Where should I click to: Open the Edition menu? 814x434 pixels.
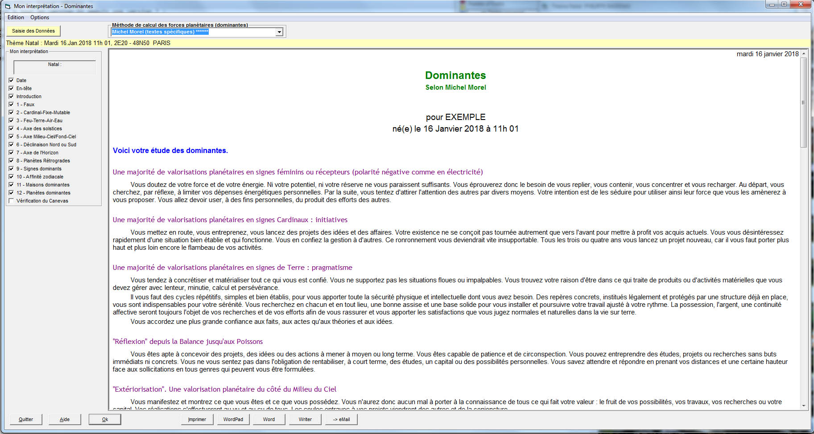point(16,17)
